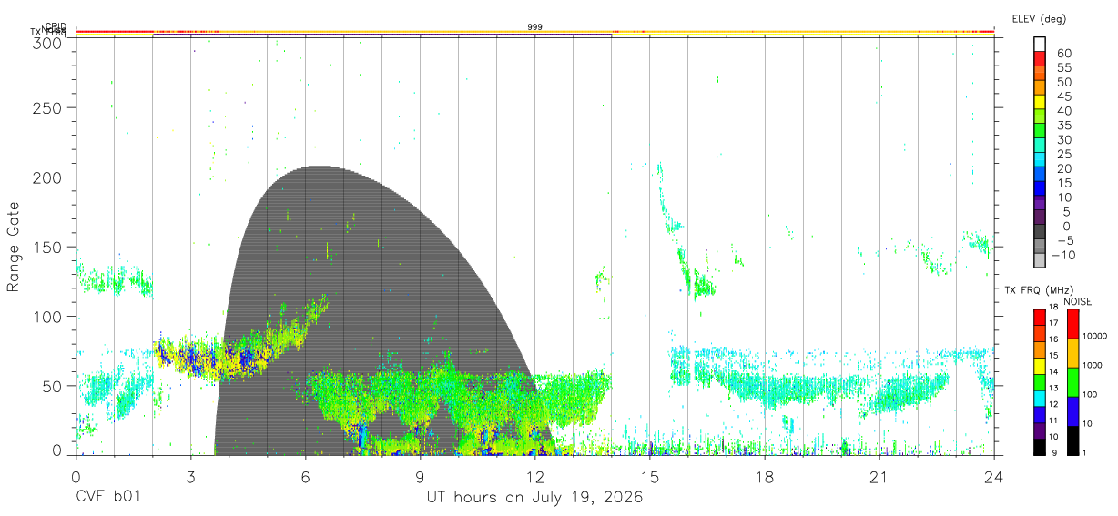Pick the blue NOISE swatch between 10 and 100
1118x516 pixels.
pos(1072,410)
